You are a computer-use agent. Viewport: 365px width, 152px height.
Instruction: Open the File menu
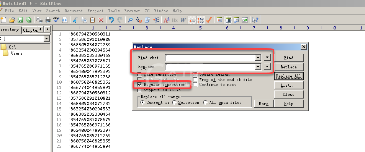(x=9, y=11)
